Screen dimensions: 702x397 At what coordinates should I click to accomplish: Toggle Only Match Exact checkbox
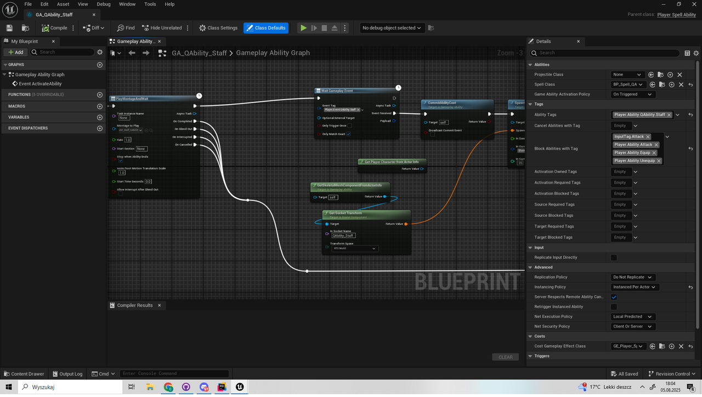point(348,134)
